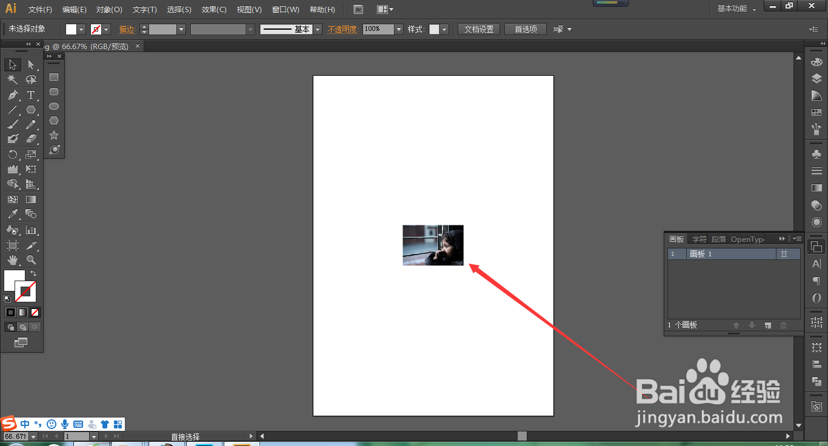This screenshot has height=446, width=828.
Task: Pick the Rounded Rectangle tool in flyout
Action: pyautogui.click(x=54, y=92)
